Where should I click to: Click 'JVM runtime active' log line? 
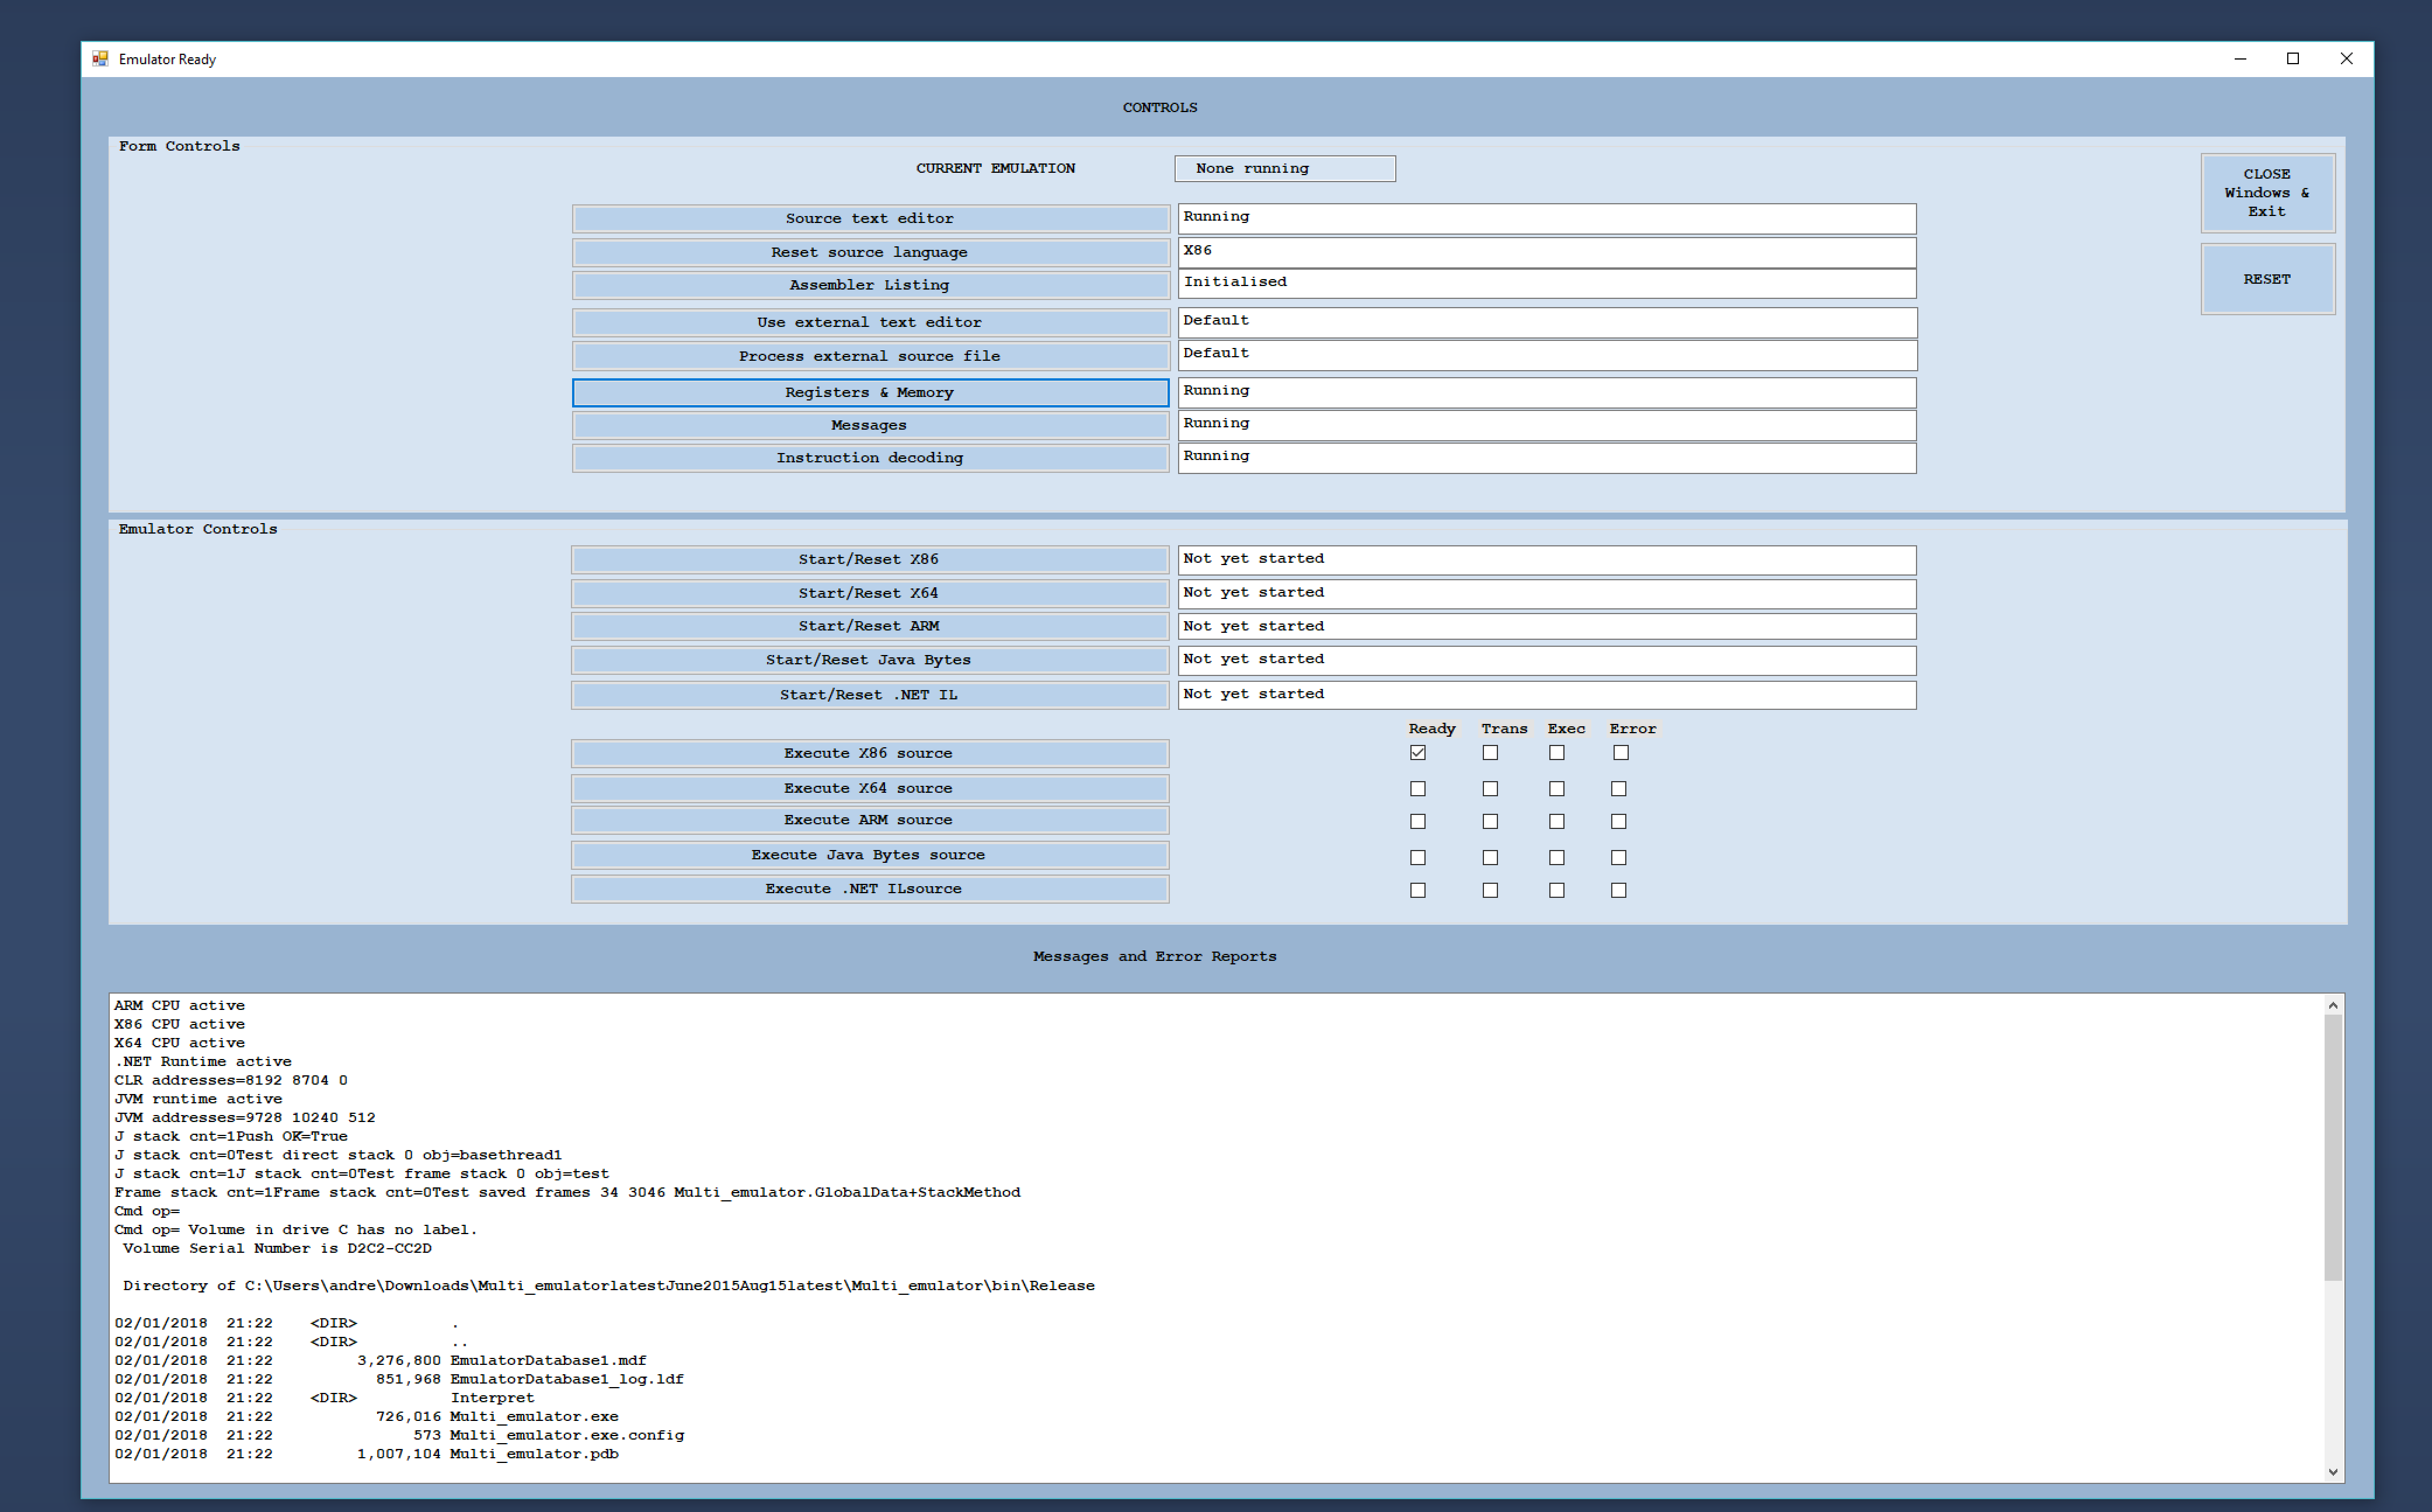198,1099
